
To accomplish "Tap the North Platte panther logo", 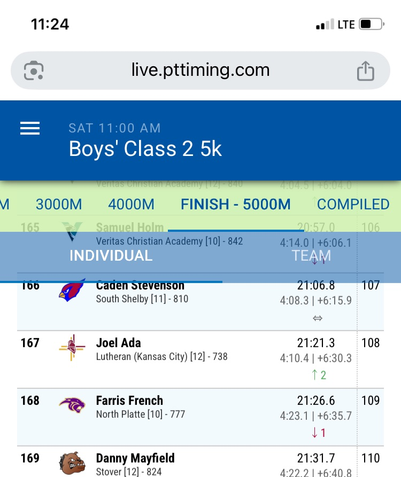I will [72, 405].
